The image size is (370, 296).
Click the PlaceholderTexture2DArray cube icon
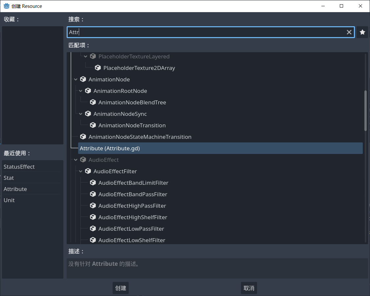pos(98,68)
